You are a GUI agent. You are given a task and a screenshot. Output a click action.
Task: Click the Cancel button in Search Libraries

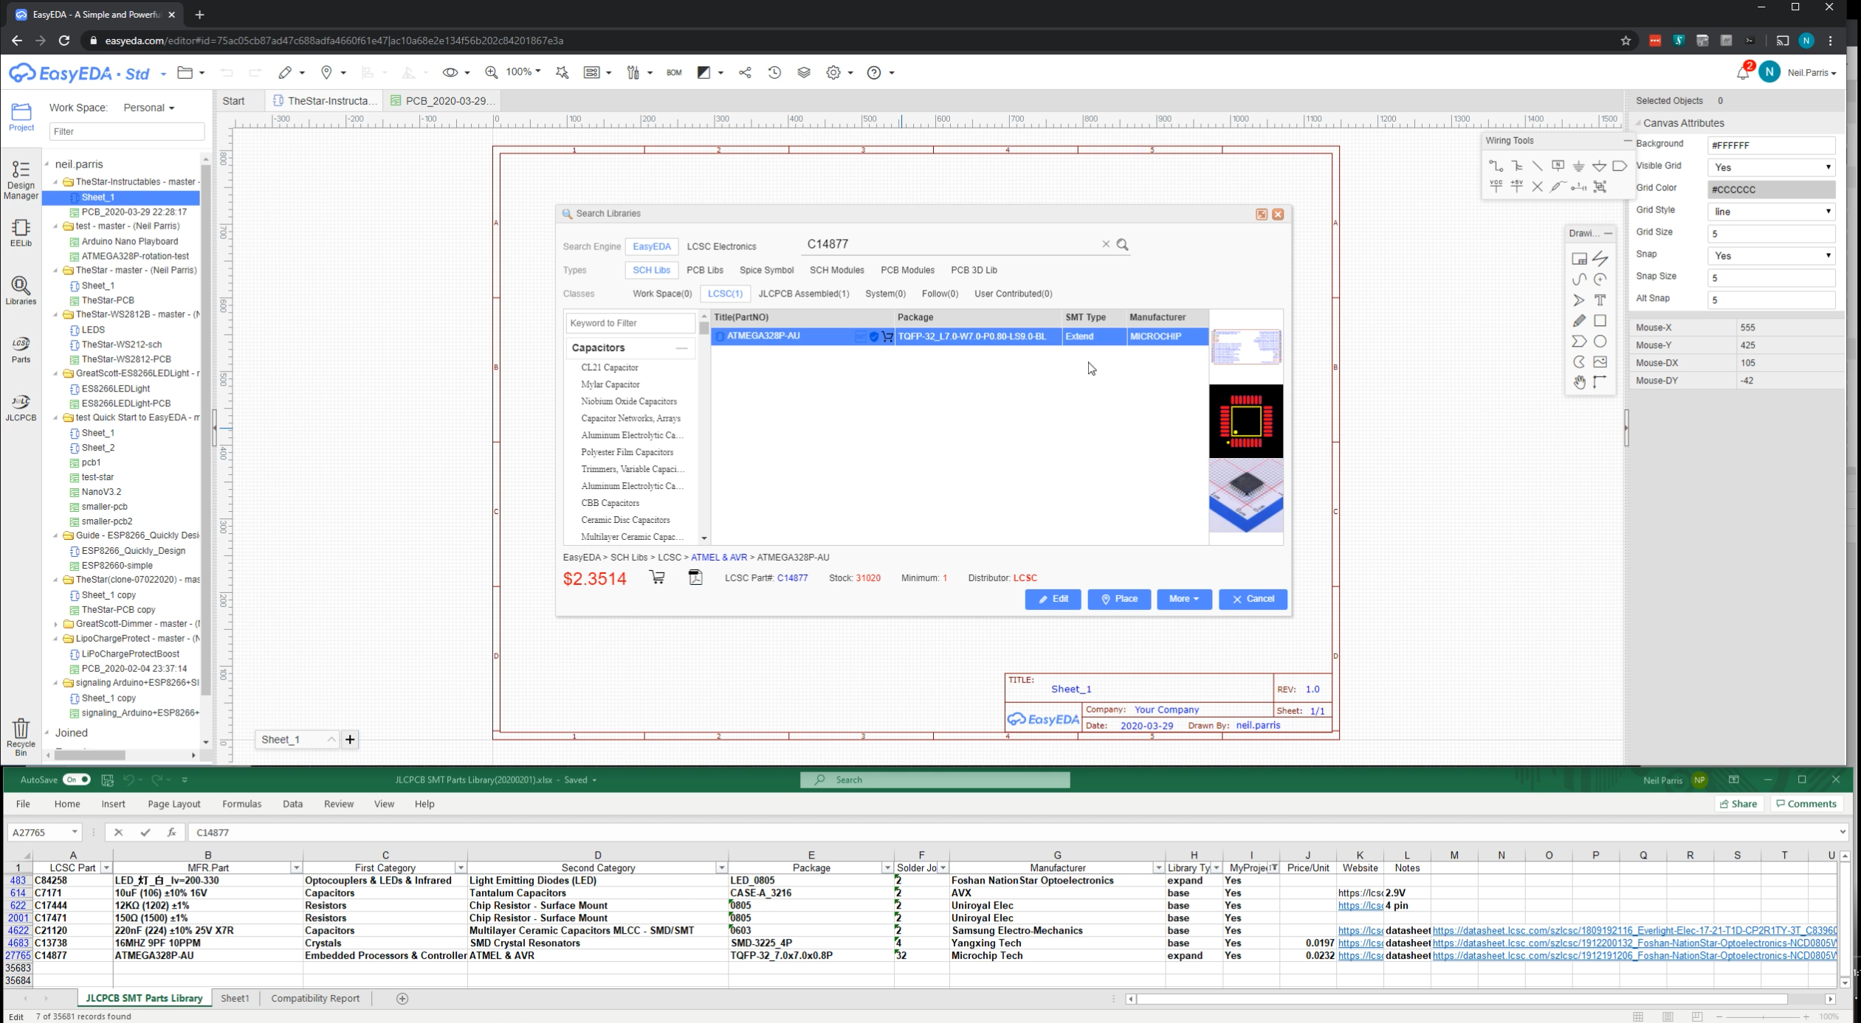point(1253,598)
